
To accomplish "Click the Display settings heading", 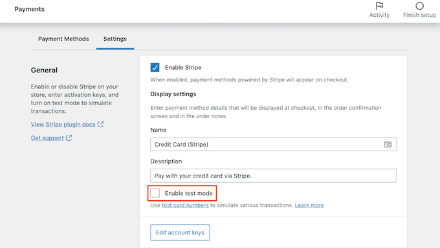I will tap(173, 94).
